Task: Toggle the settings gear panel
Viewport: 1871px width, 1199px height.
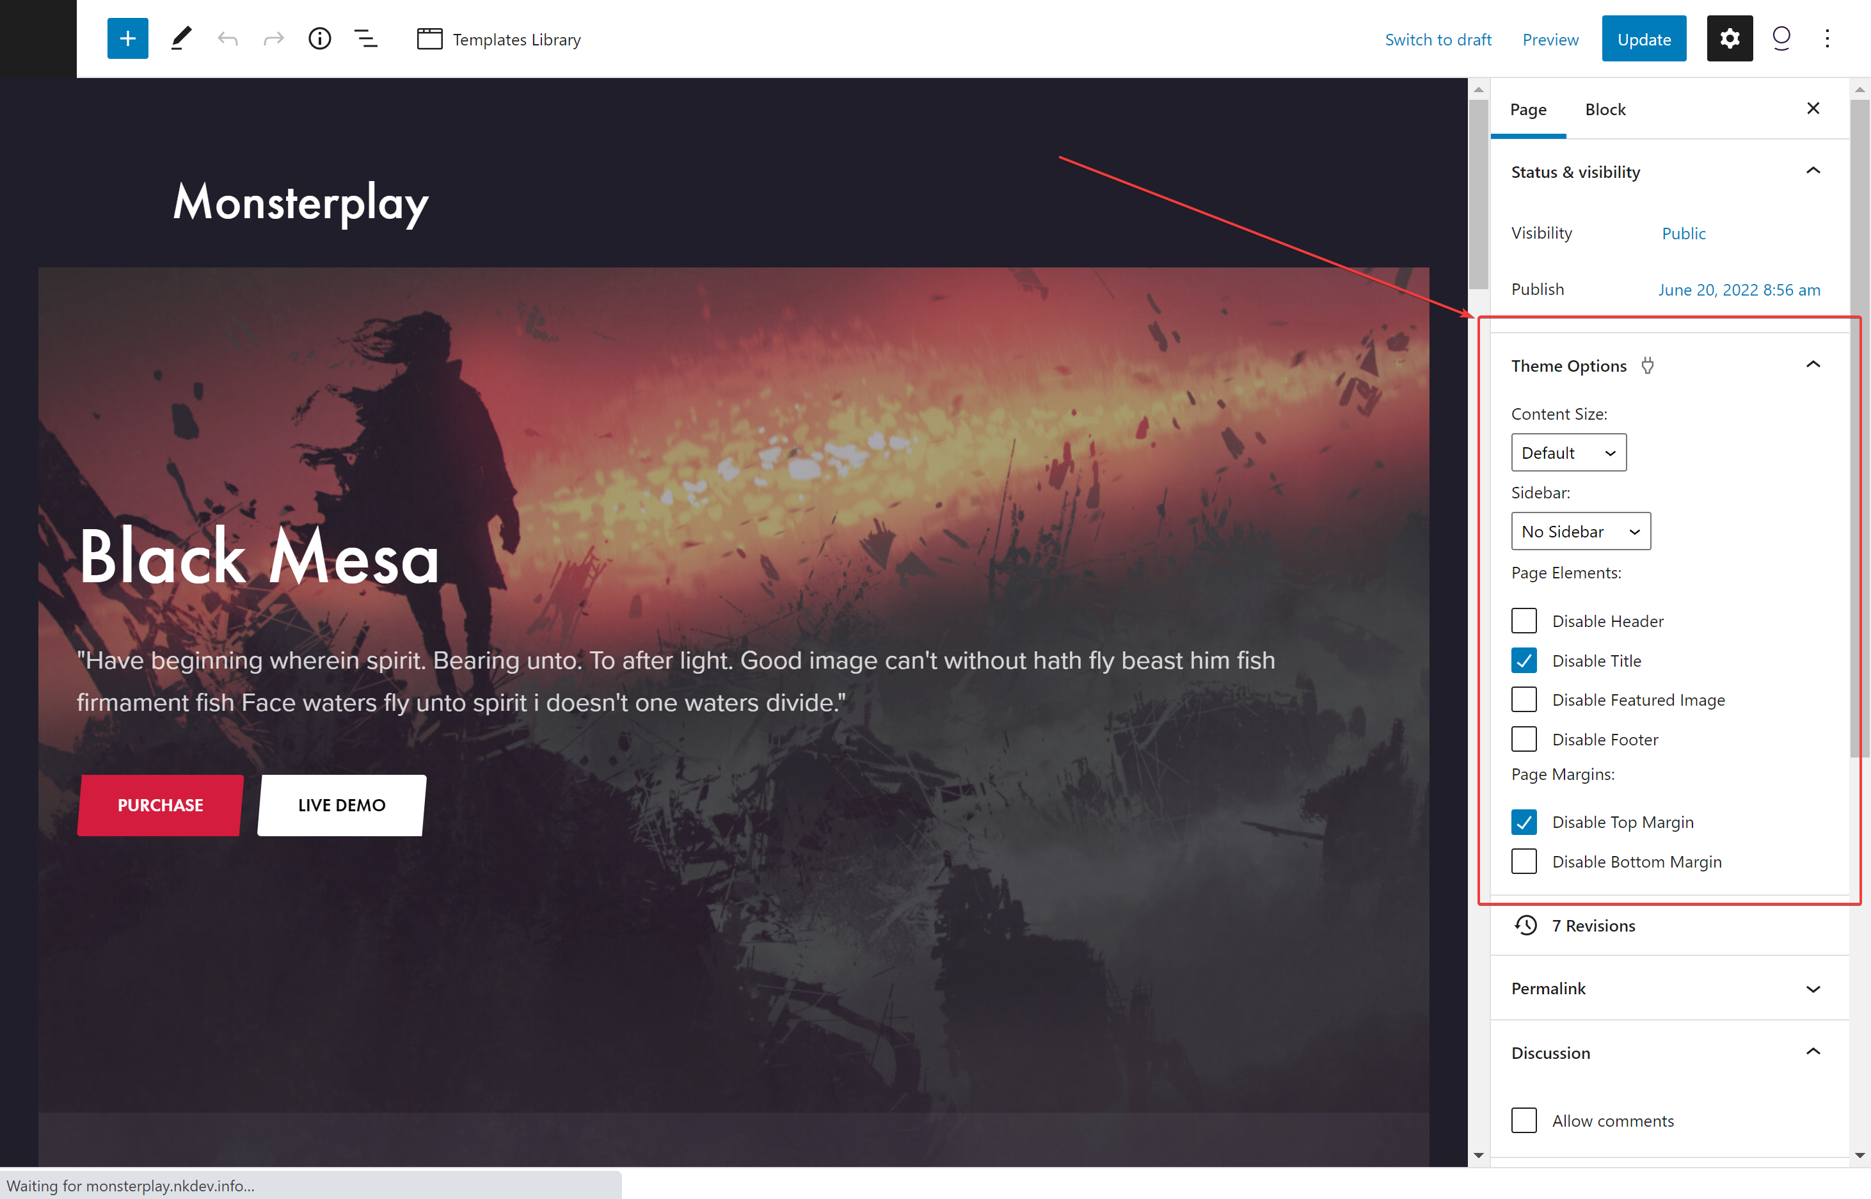Action: pyautogui.click(x=1730, y=38)
